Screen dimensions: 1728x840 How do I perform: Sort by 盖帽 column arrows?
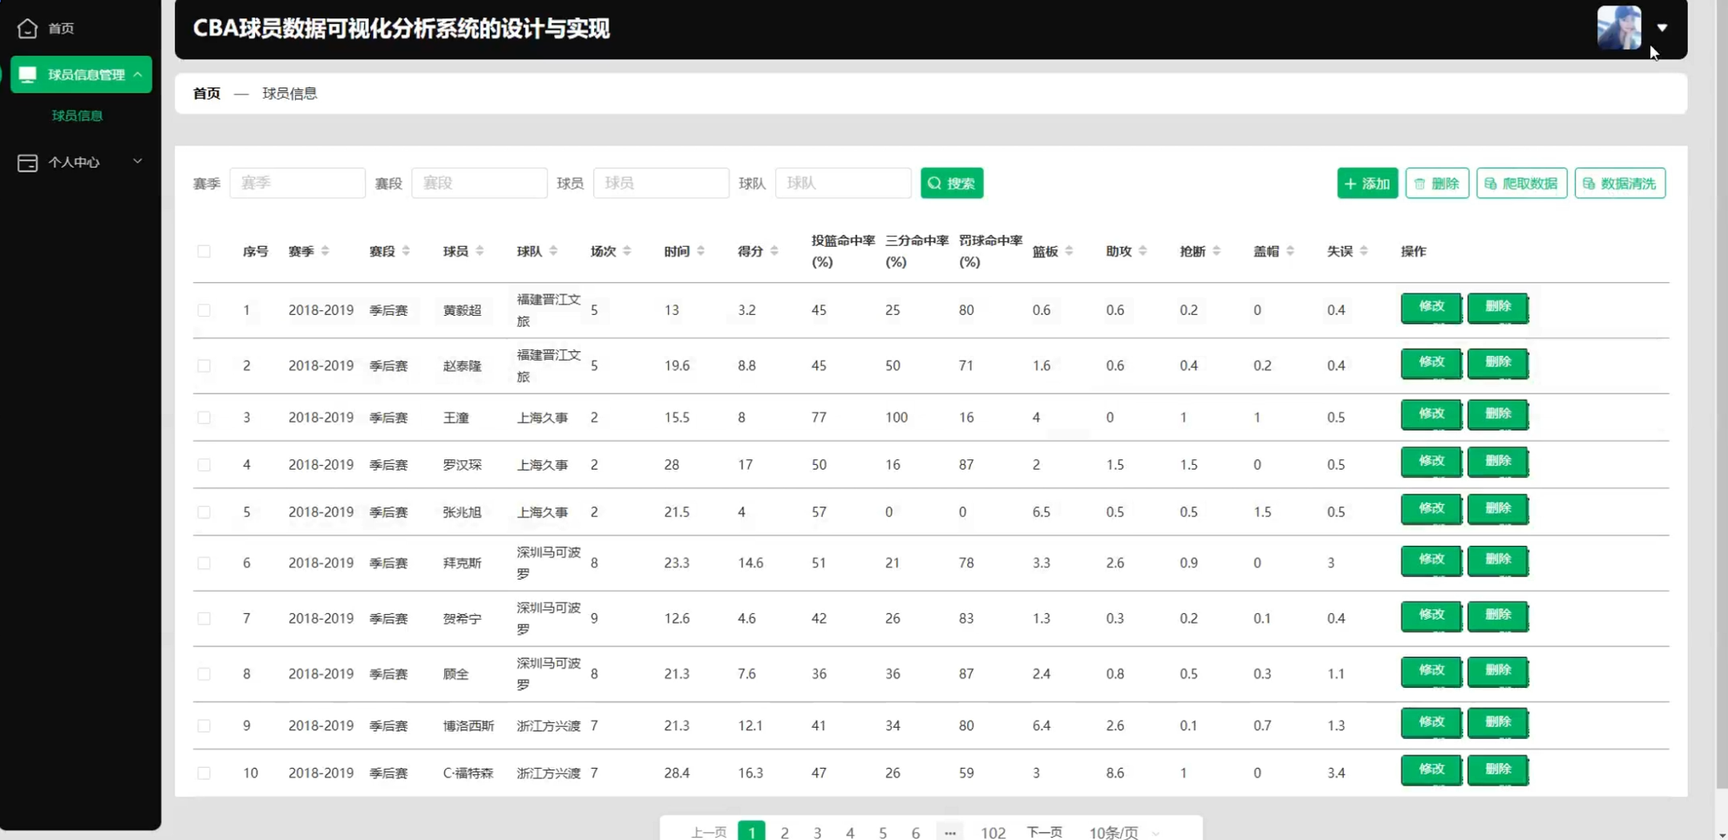[x=1290, y=251]
